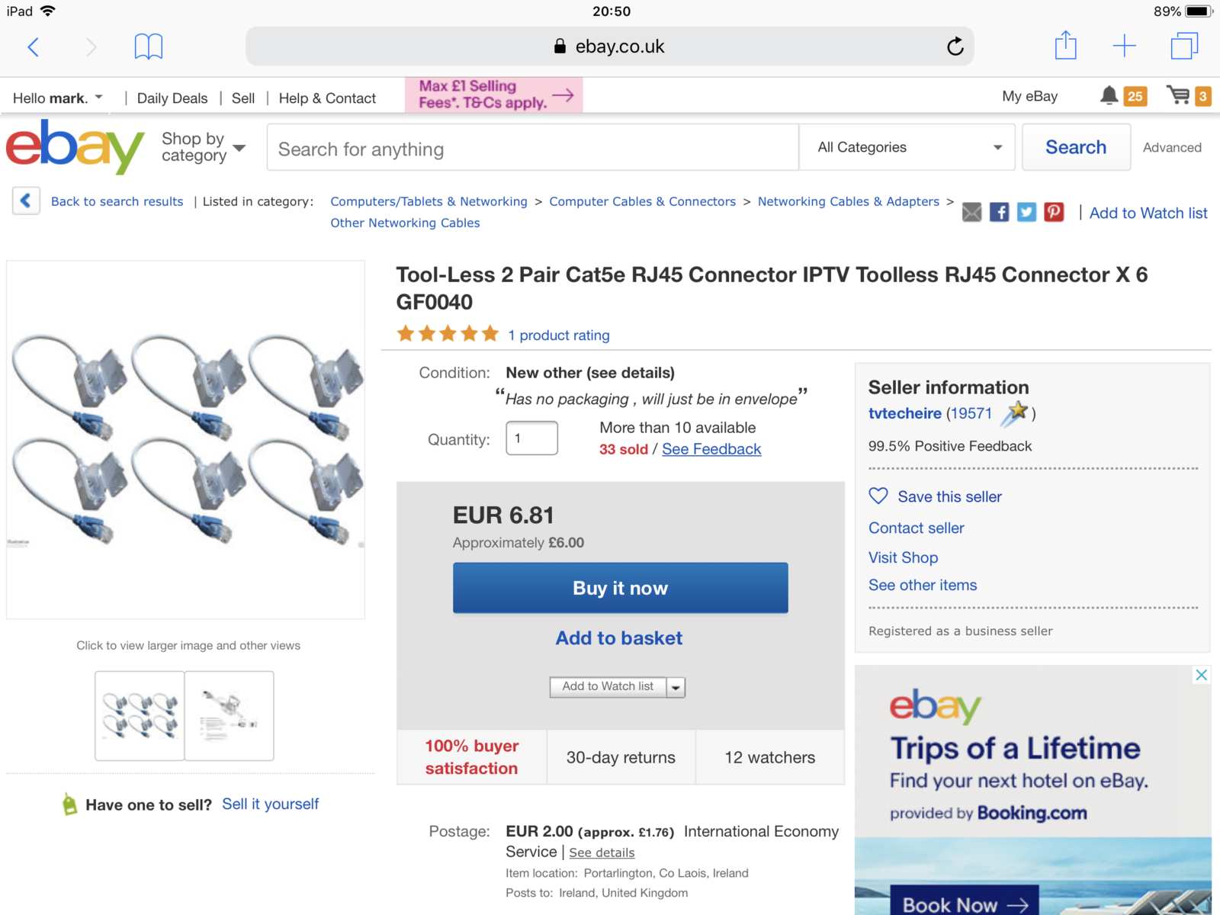This screenshot has height=915, width=1220.
Task: Email this listing via envelope icon
Action: coord(971,213)
